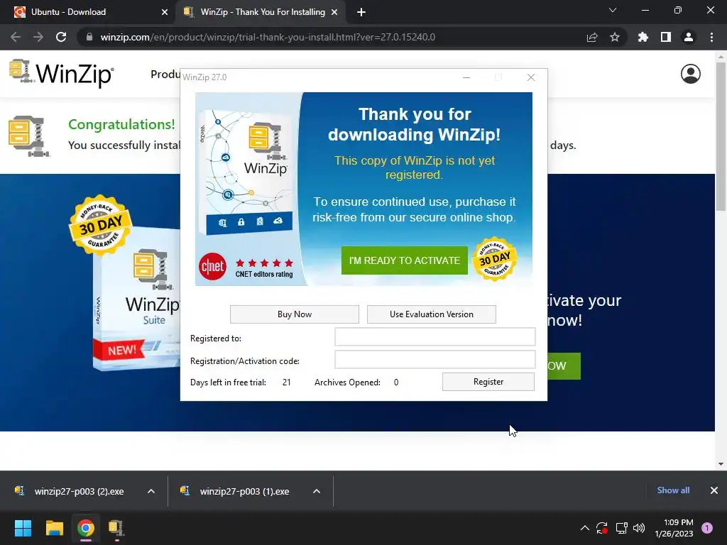Go back in browser history
The image size is (727, 545).
pos(16,37)
